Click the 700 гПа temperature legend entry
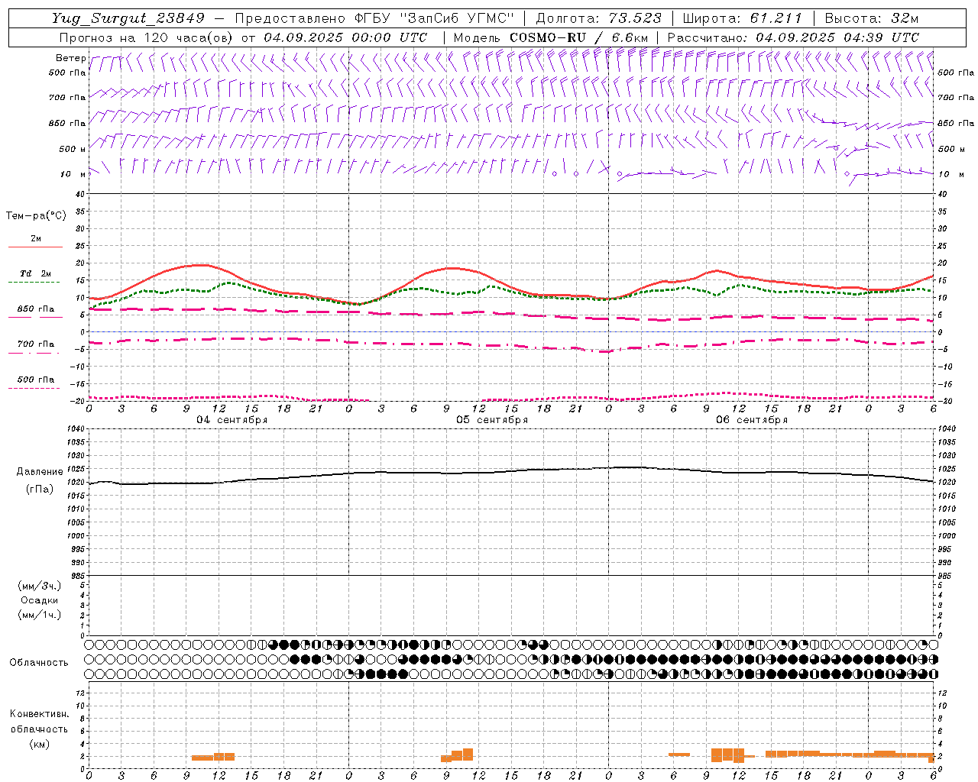 pyautogui.click(x=36, y=344)
